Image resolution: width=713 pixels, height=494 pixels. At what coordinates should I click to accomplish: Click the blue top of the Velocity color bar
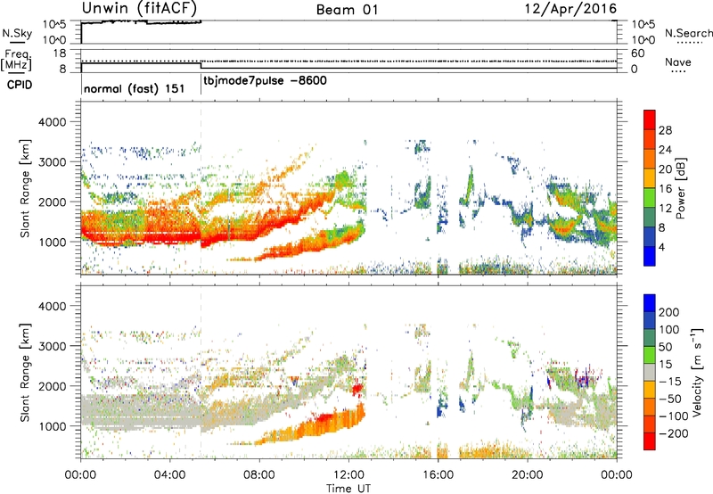[x=650, y=303]
